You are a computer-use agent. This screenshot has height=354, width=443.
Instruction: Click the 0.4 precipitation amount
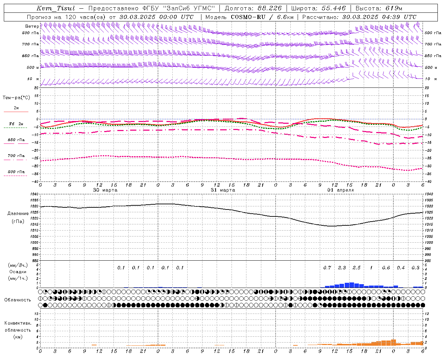coord(401,268)
